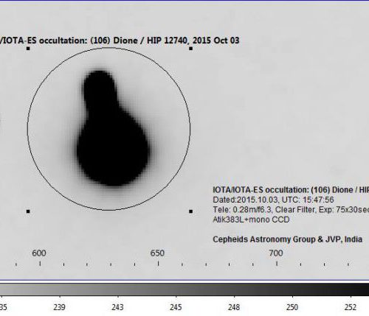
Task: Click the top-right selection handle square
Action: click(x=191, y=49)
